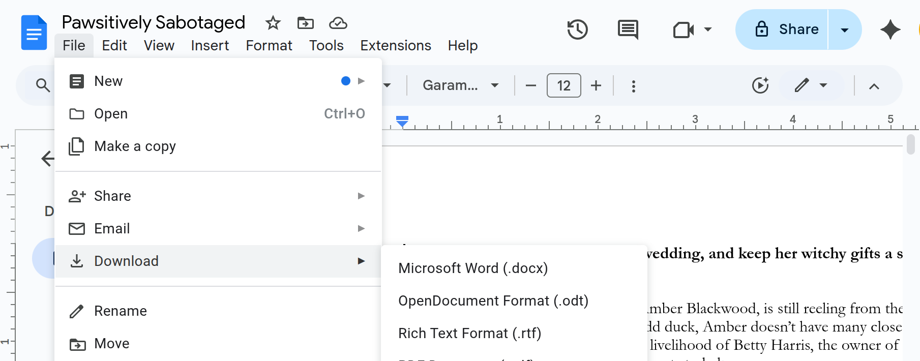Open the File menu
Viewport: 920px width, 361px height.
(x=74, y=45)
